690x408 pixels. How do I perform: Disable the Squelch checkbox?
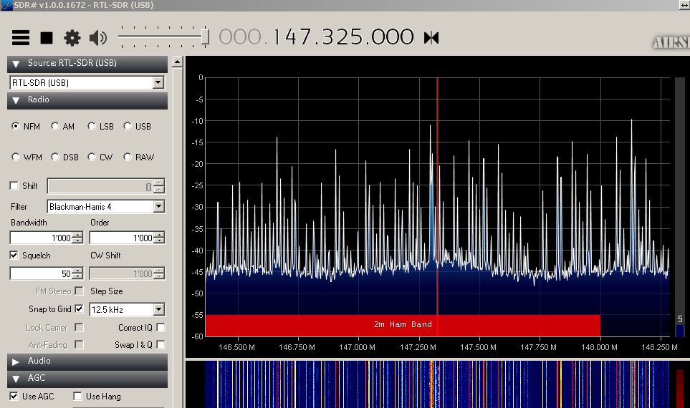(14, 255)
